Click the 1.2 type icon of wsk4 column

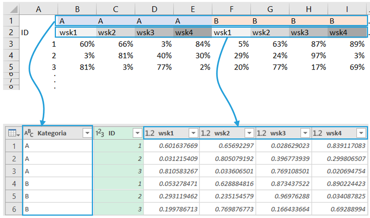click(318, 133)
